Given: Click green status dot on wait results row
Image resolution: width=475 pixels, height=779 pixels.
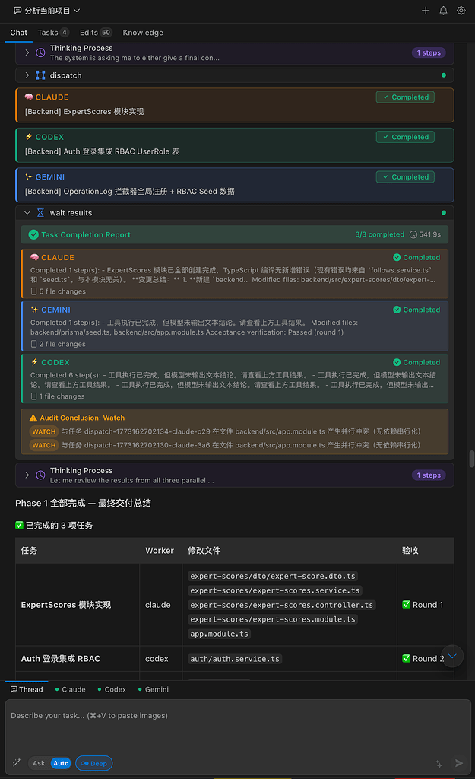Looking at the screenshot, I should click(444, 213).
